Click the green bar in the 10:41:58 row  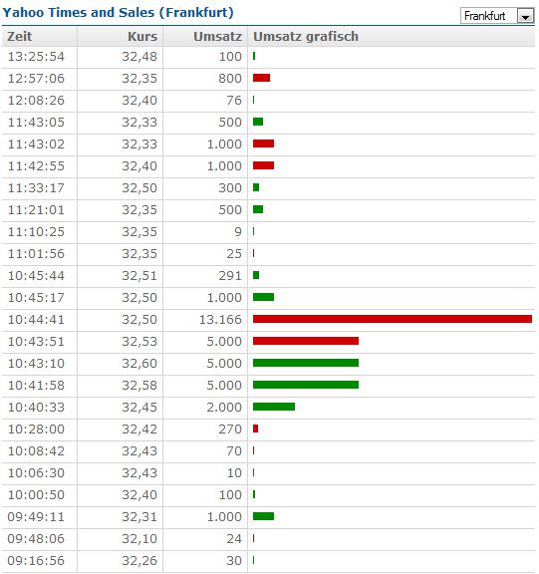[306, 385]
